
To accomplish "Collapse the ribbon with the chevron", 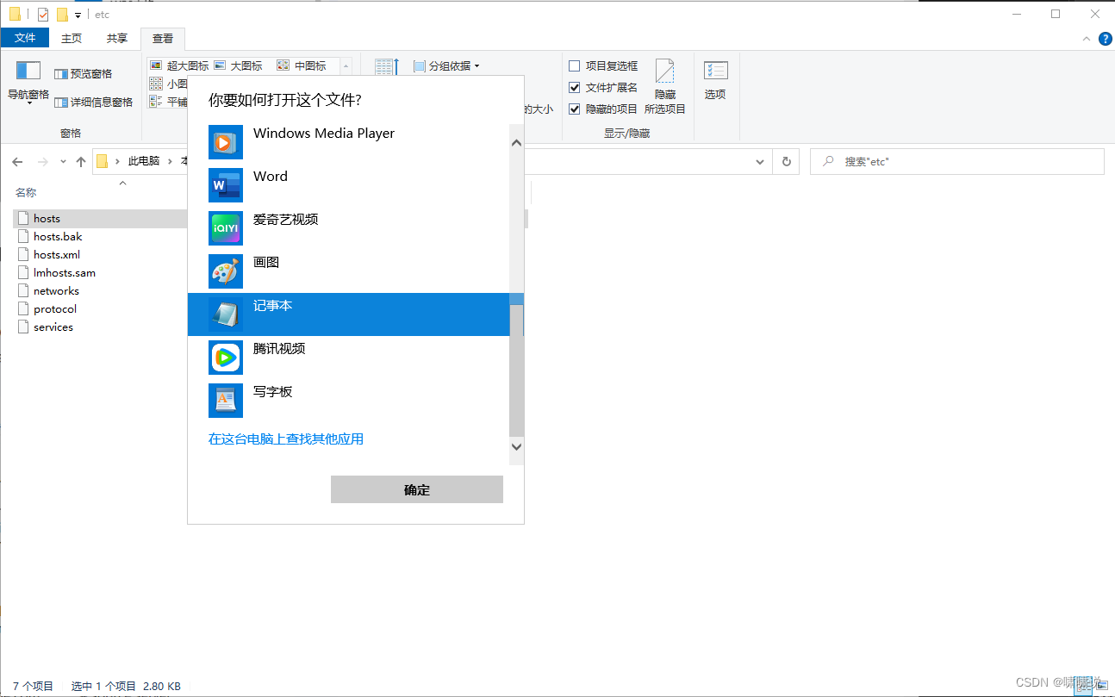I will coord(1087,39).
